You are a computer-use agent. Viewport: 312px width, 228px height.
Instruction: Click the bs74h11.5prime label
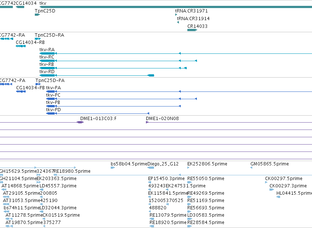coord(22,208)
